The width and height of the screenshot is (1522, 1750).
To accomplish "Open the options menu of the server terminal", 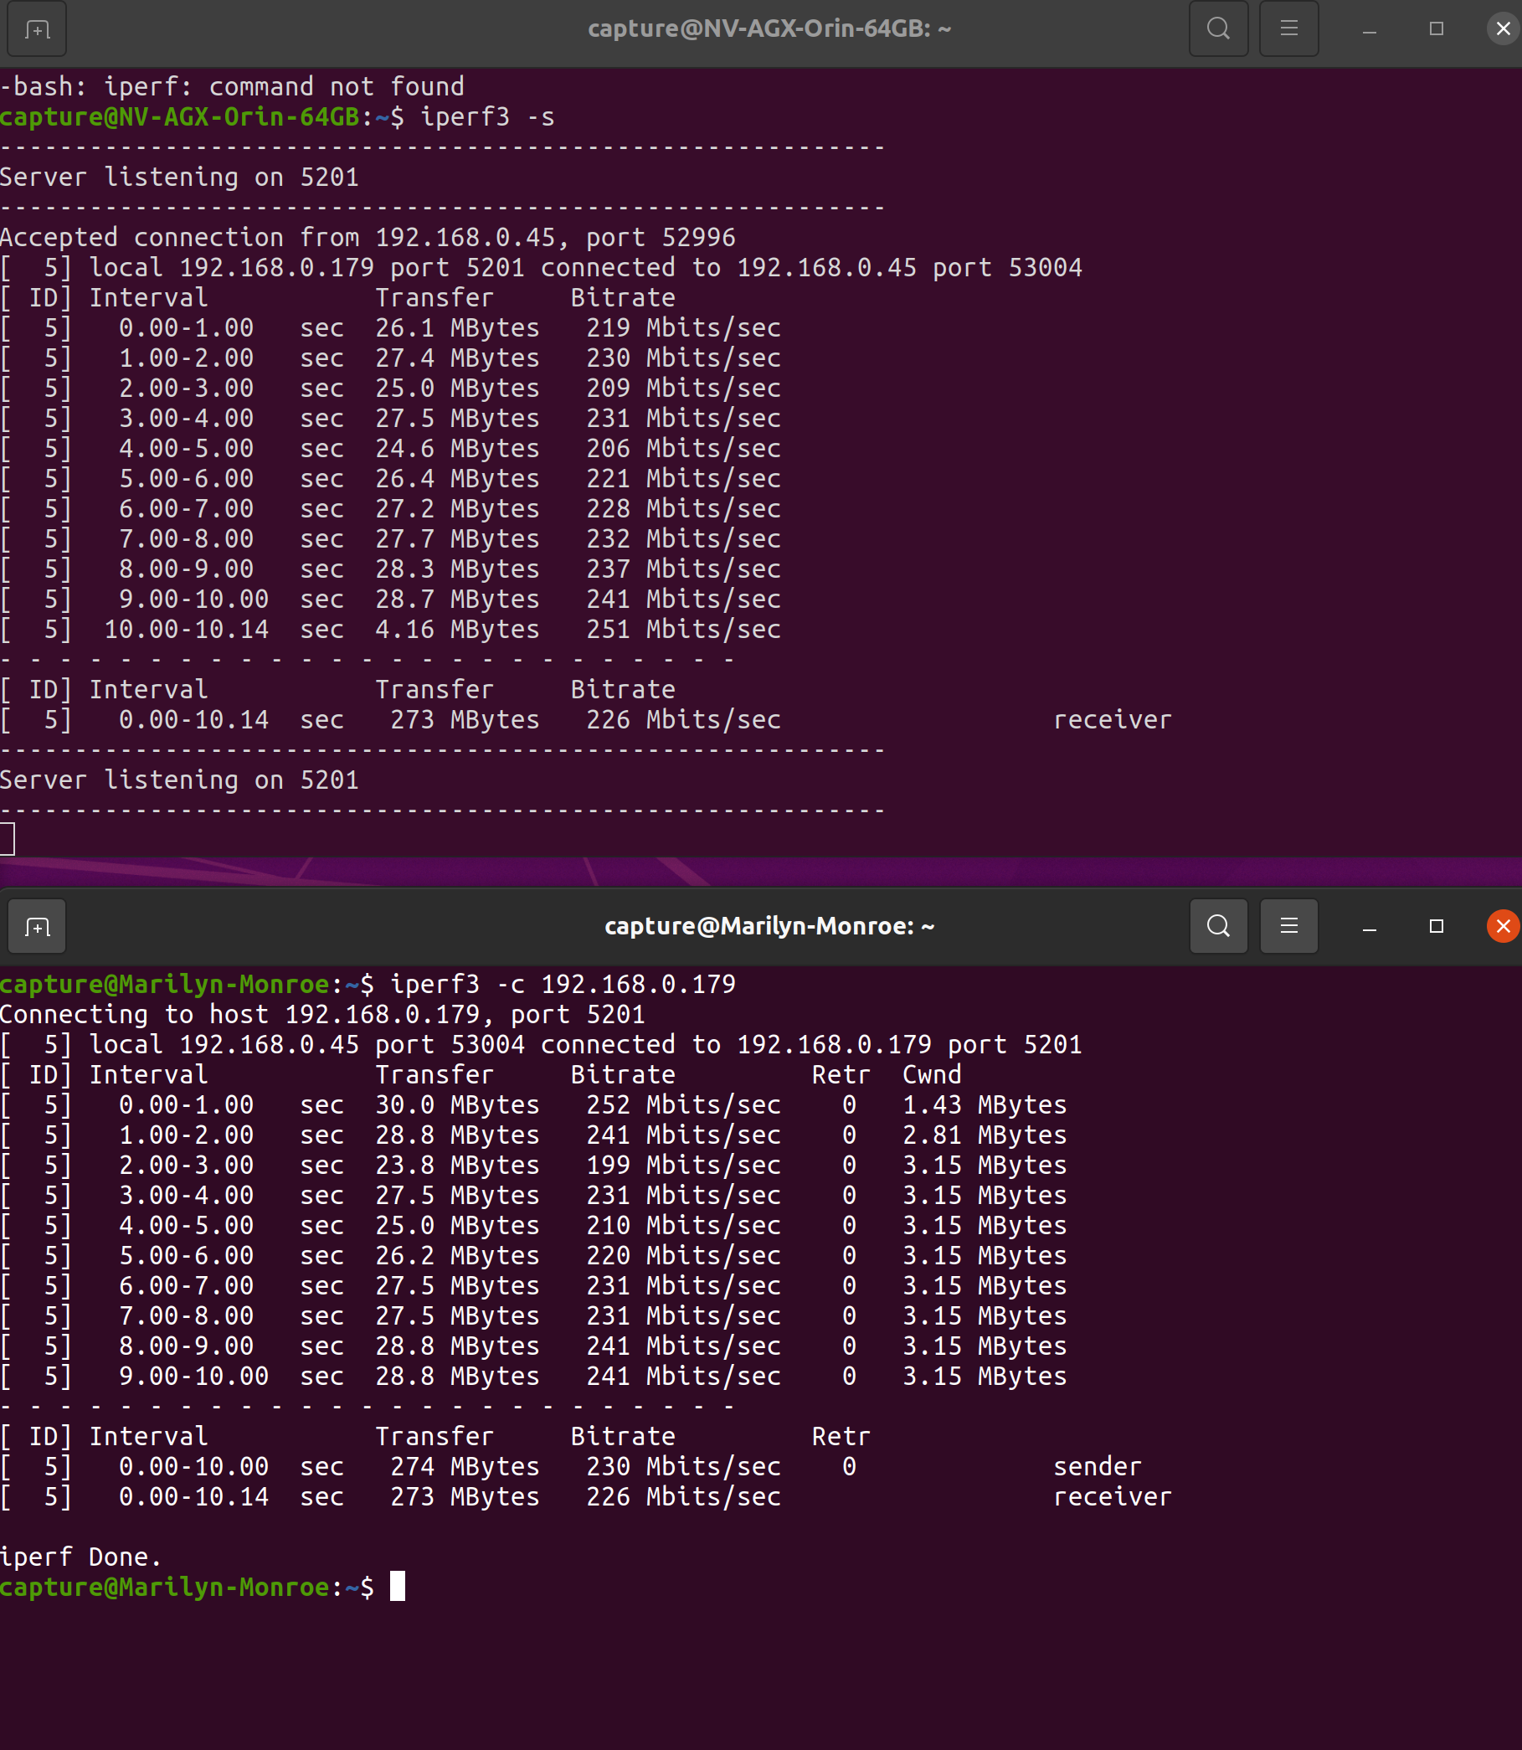I will pyautogui.click(x=1288, y=28).
